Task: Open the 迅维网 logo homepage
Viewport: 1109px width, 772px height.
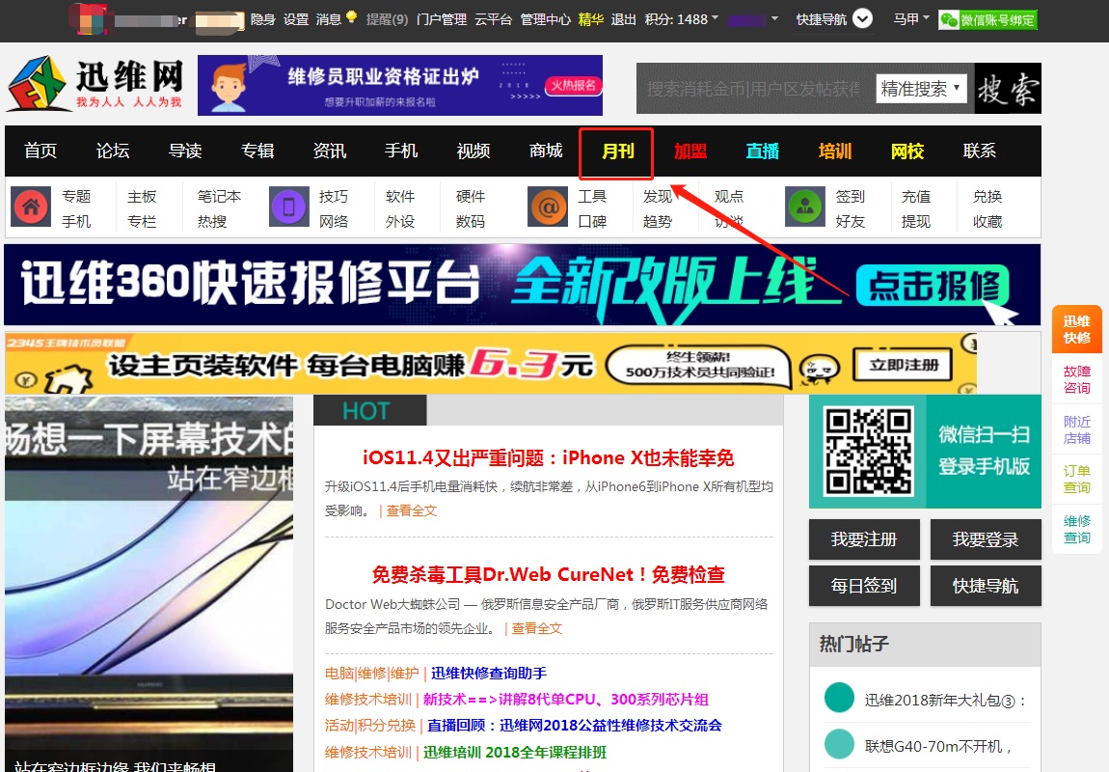Action: click(x=95, y=84)
